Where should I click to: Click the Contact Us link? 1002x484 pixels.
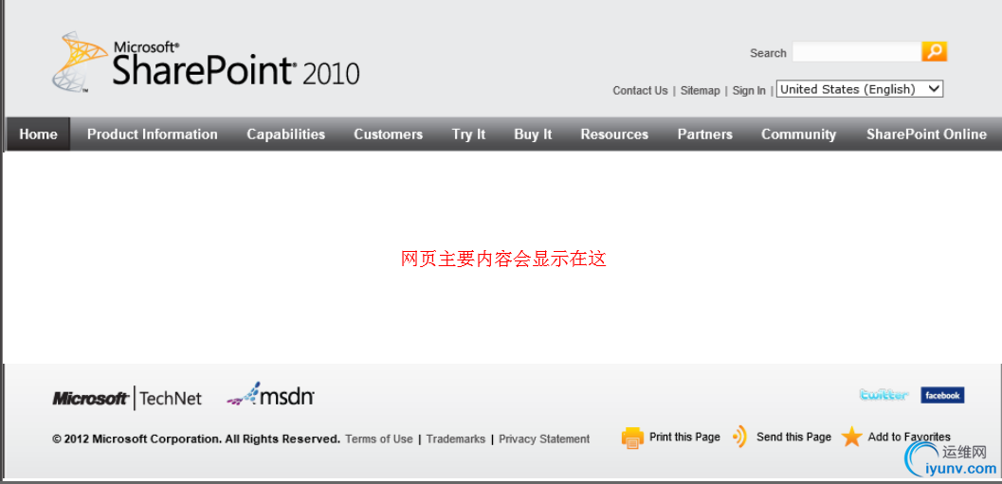640,91
